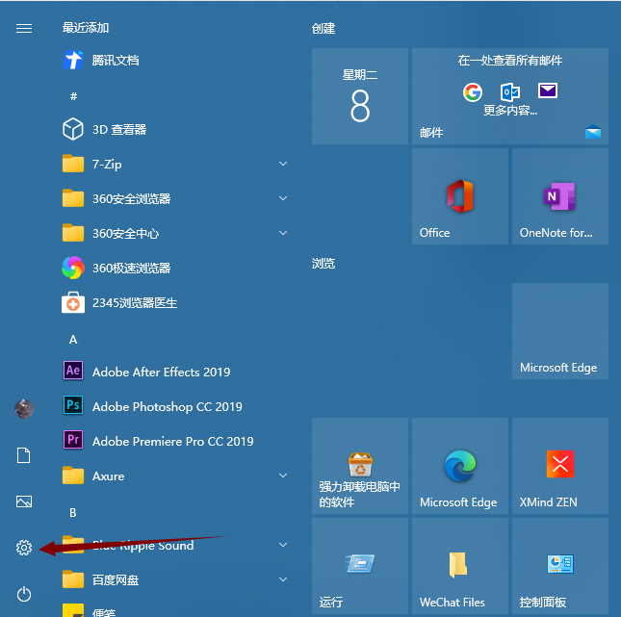
Task: Open the OneNote tile
Action: click(x=559, y=195)
